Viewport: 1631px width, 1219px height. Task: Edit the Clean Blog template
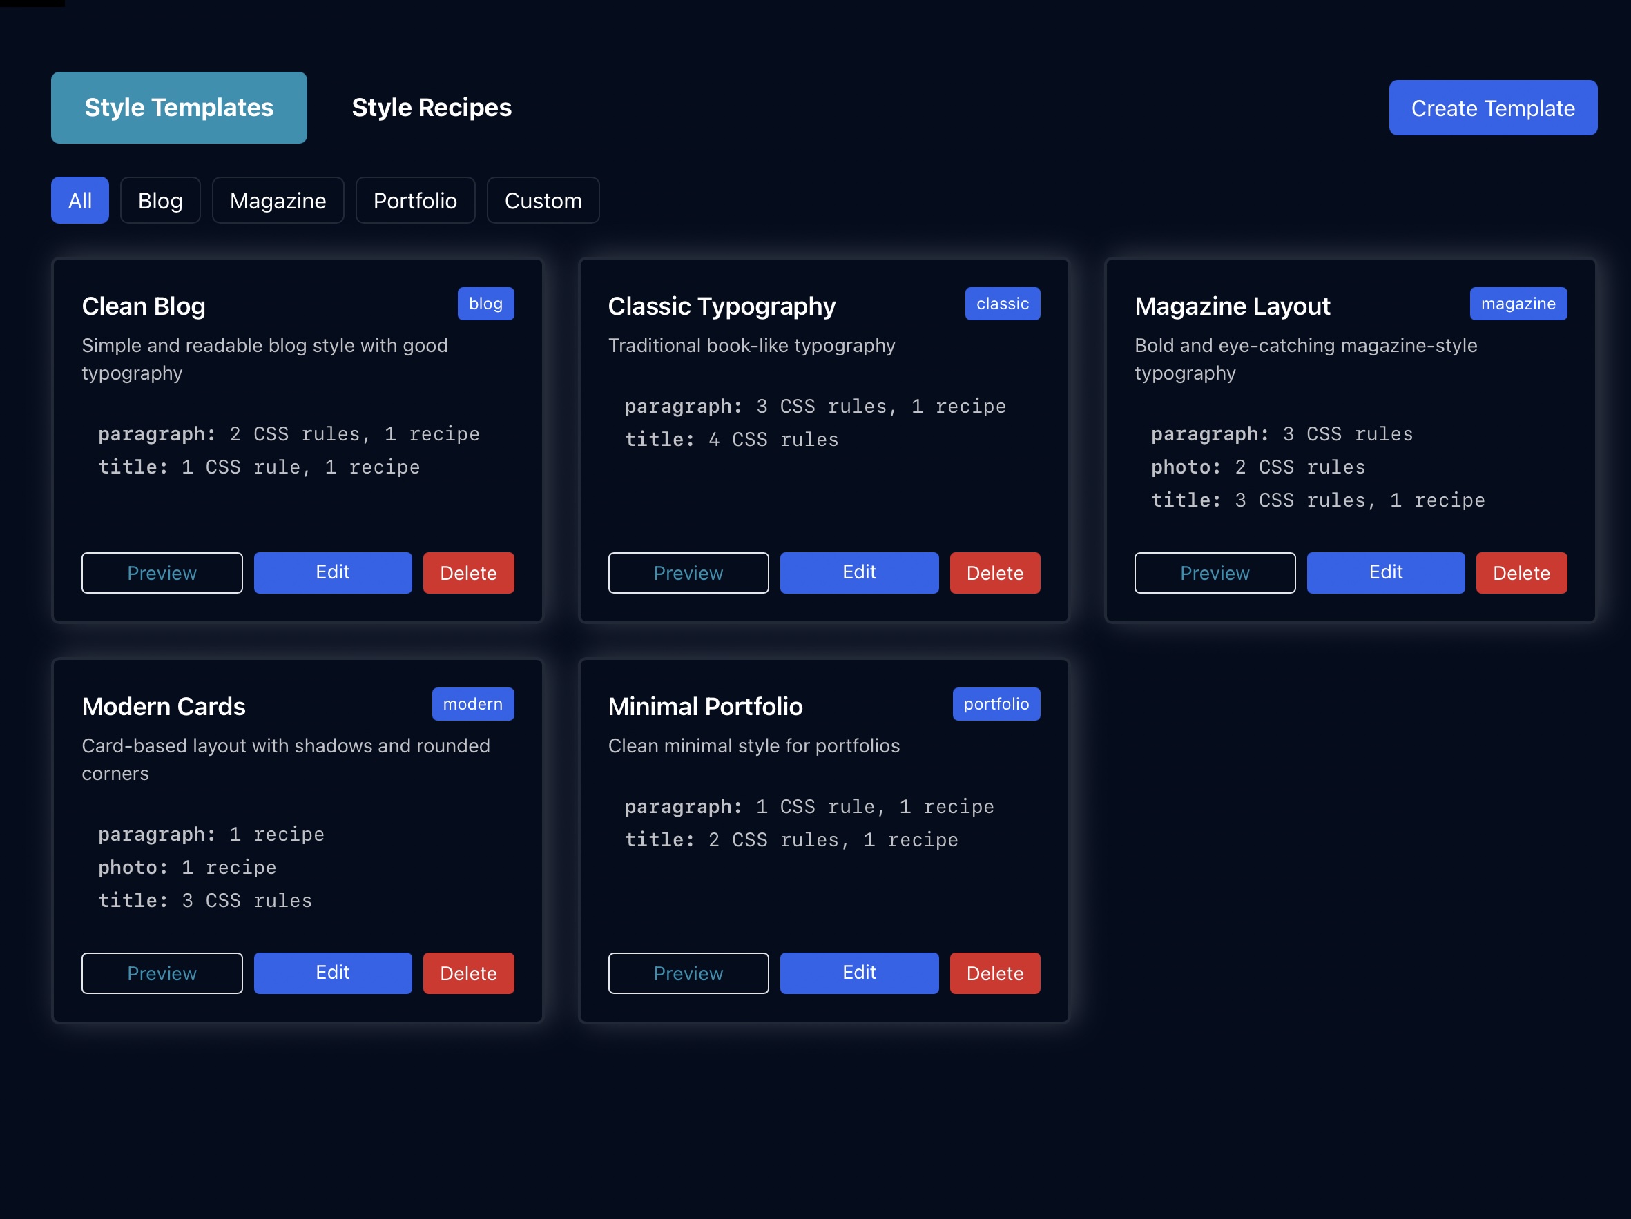(333, 573)
